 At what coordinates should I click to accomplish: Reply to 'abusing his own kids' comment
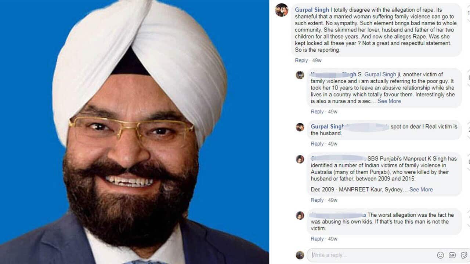(x=317, y=239)
